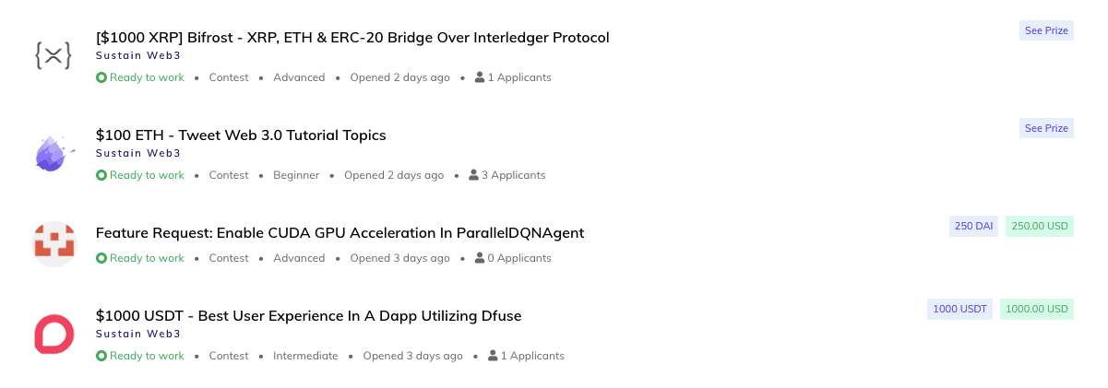Click the 1000.00 USD green badge

[1037, 309]
